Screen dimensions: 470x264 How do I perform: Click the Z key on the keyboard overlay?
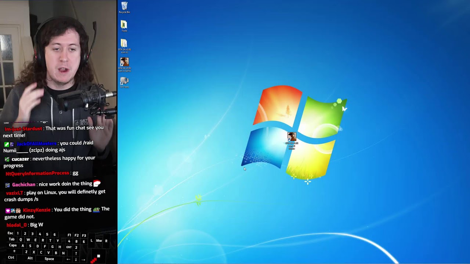coord(26,252)
